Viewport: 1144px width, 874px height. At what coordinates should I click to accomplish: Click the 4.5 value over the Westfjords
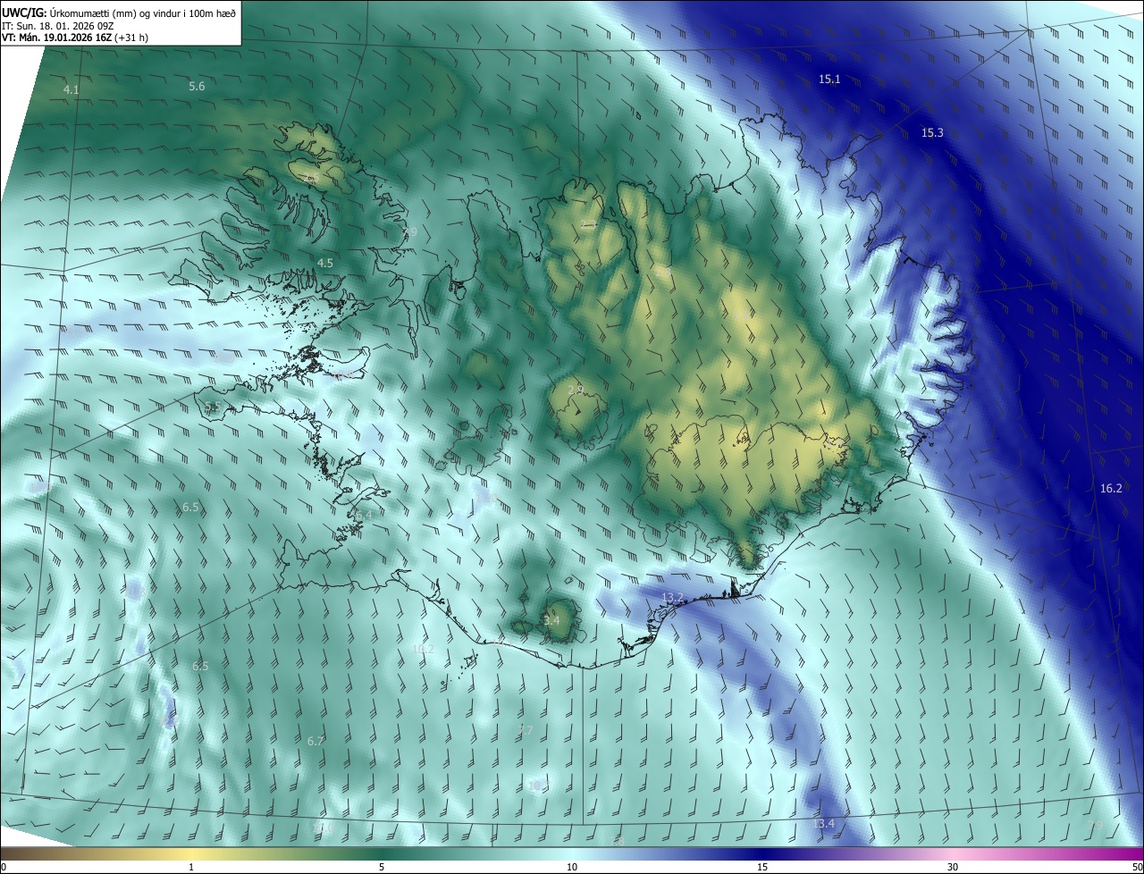325,263
